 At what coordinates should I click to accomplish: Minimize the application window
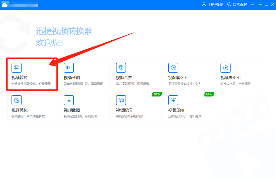pos(260,5)
